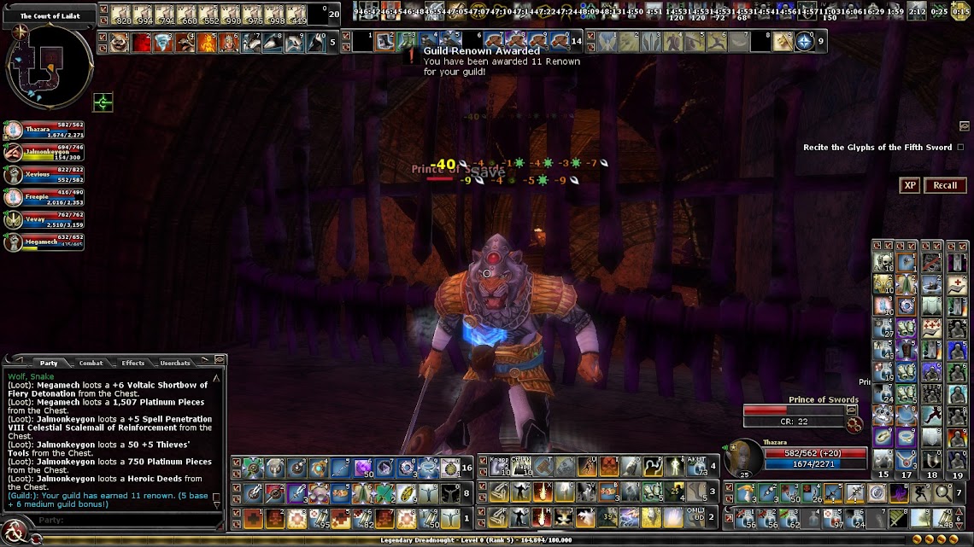Click the eye icon beside the Prince of Swords bar
974x547 pixels.
coord(851,410)
